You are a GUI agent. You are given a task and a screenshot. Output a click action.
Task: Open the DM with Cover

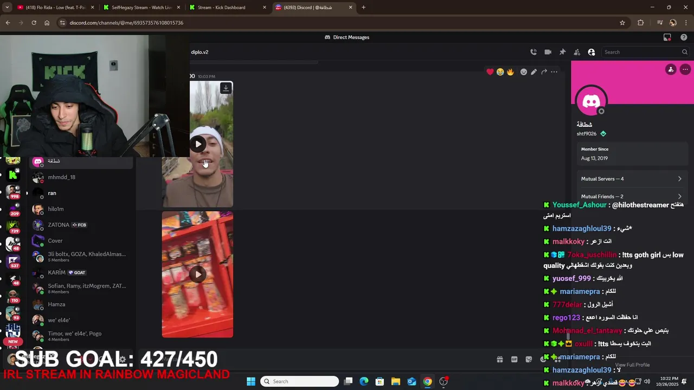81,240
